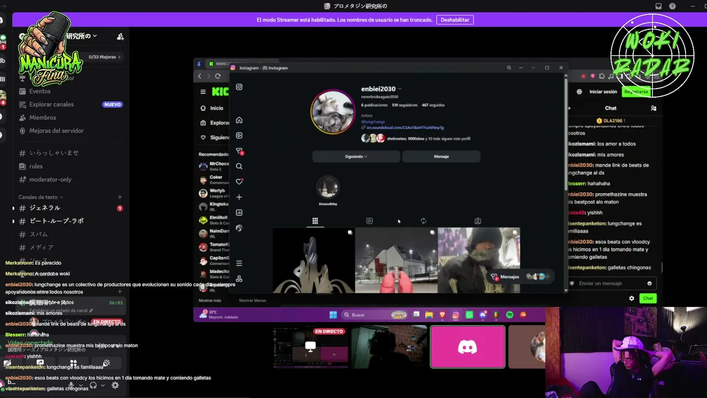Viewport: 707px width, 398px height.
Task: Click the Mensaje button on profile
Action: 441,156
